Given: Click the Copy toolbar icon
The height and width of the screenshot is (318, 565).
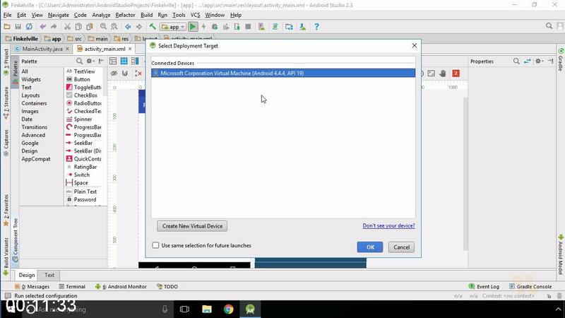Looking at the screenshot, I should click(78, 27).
